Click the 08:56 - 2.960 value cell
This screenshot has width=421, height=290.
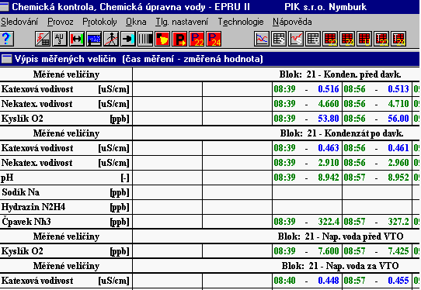[x=377, y=163]
